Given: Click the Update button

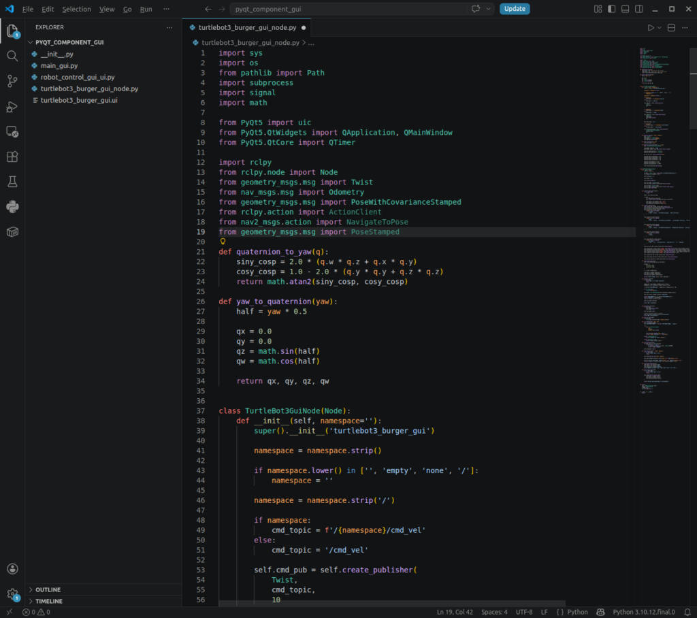Looking at the screenshot, I should click(515, 9).
